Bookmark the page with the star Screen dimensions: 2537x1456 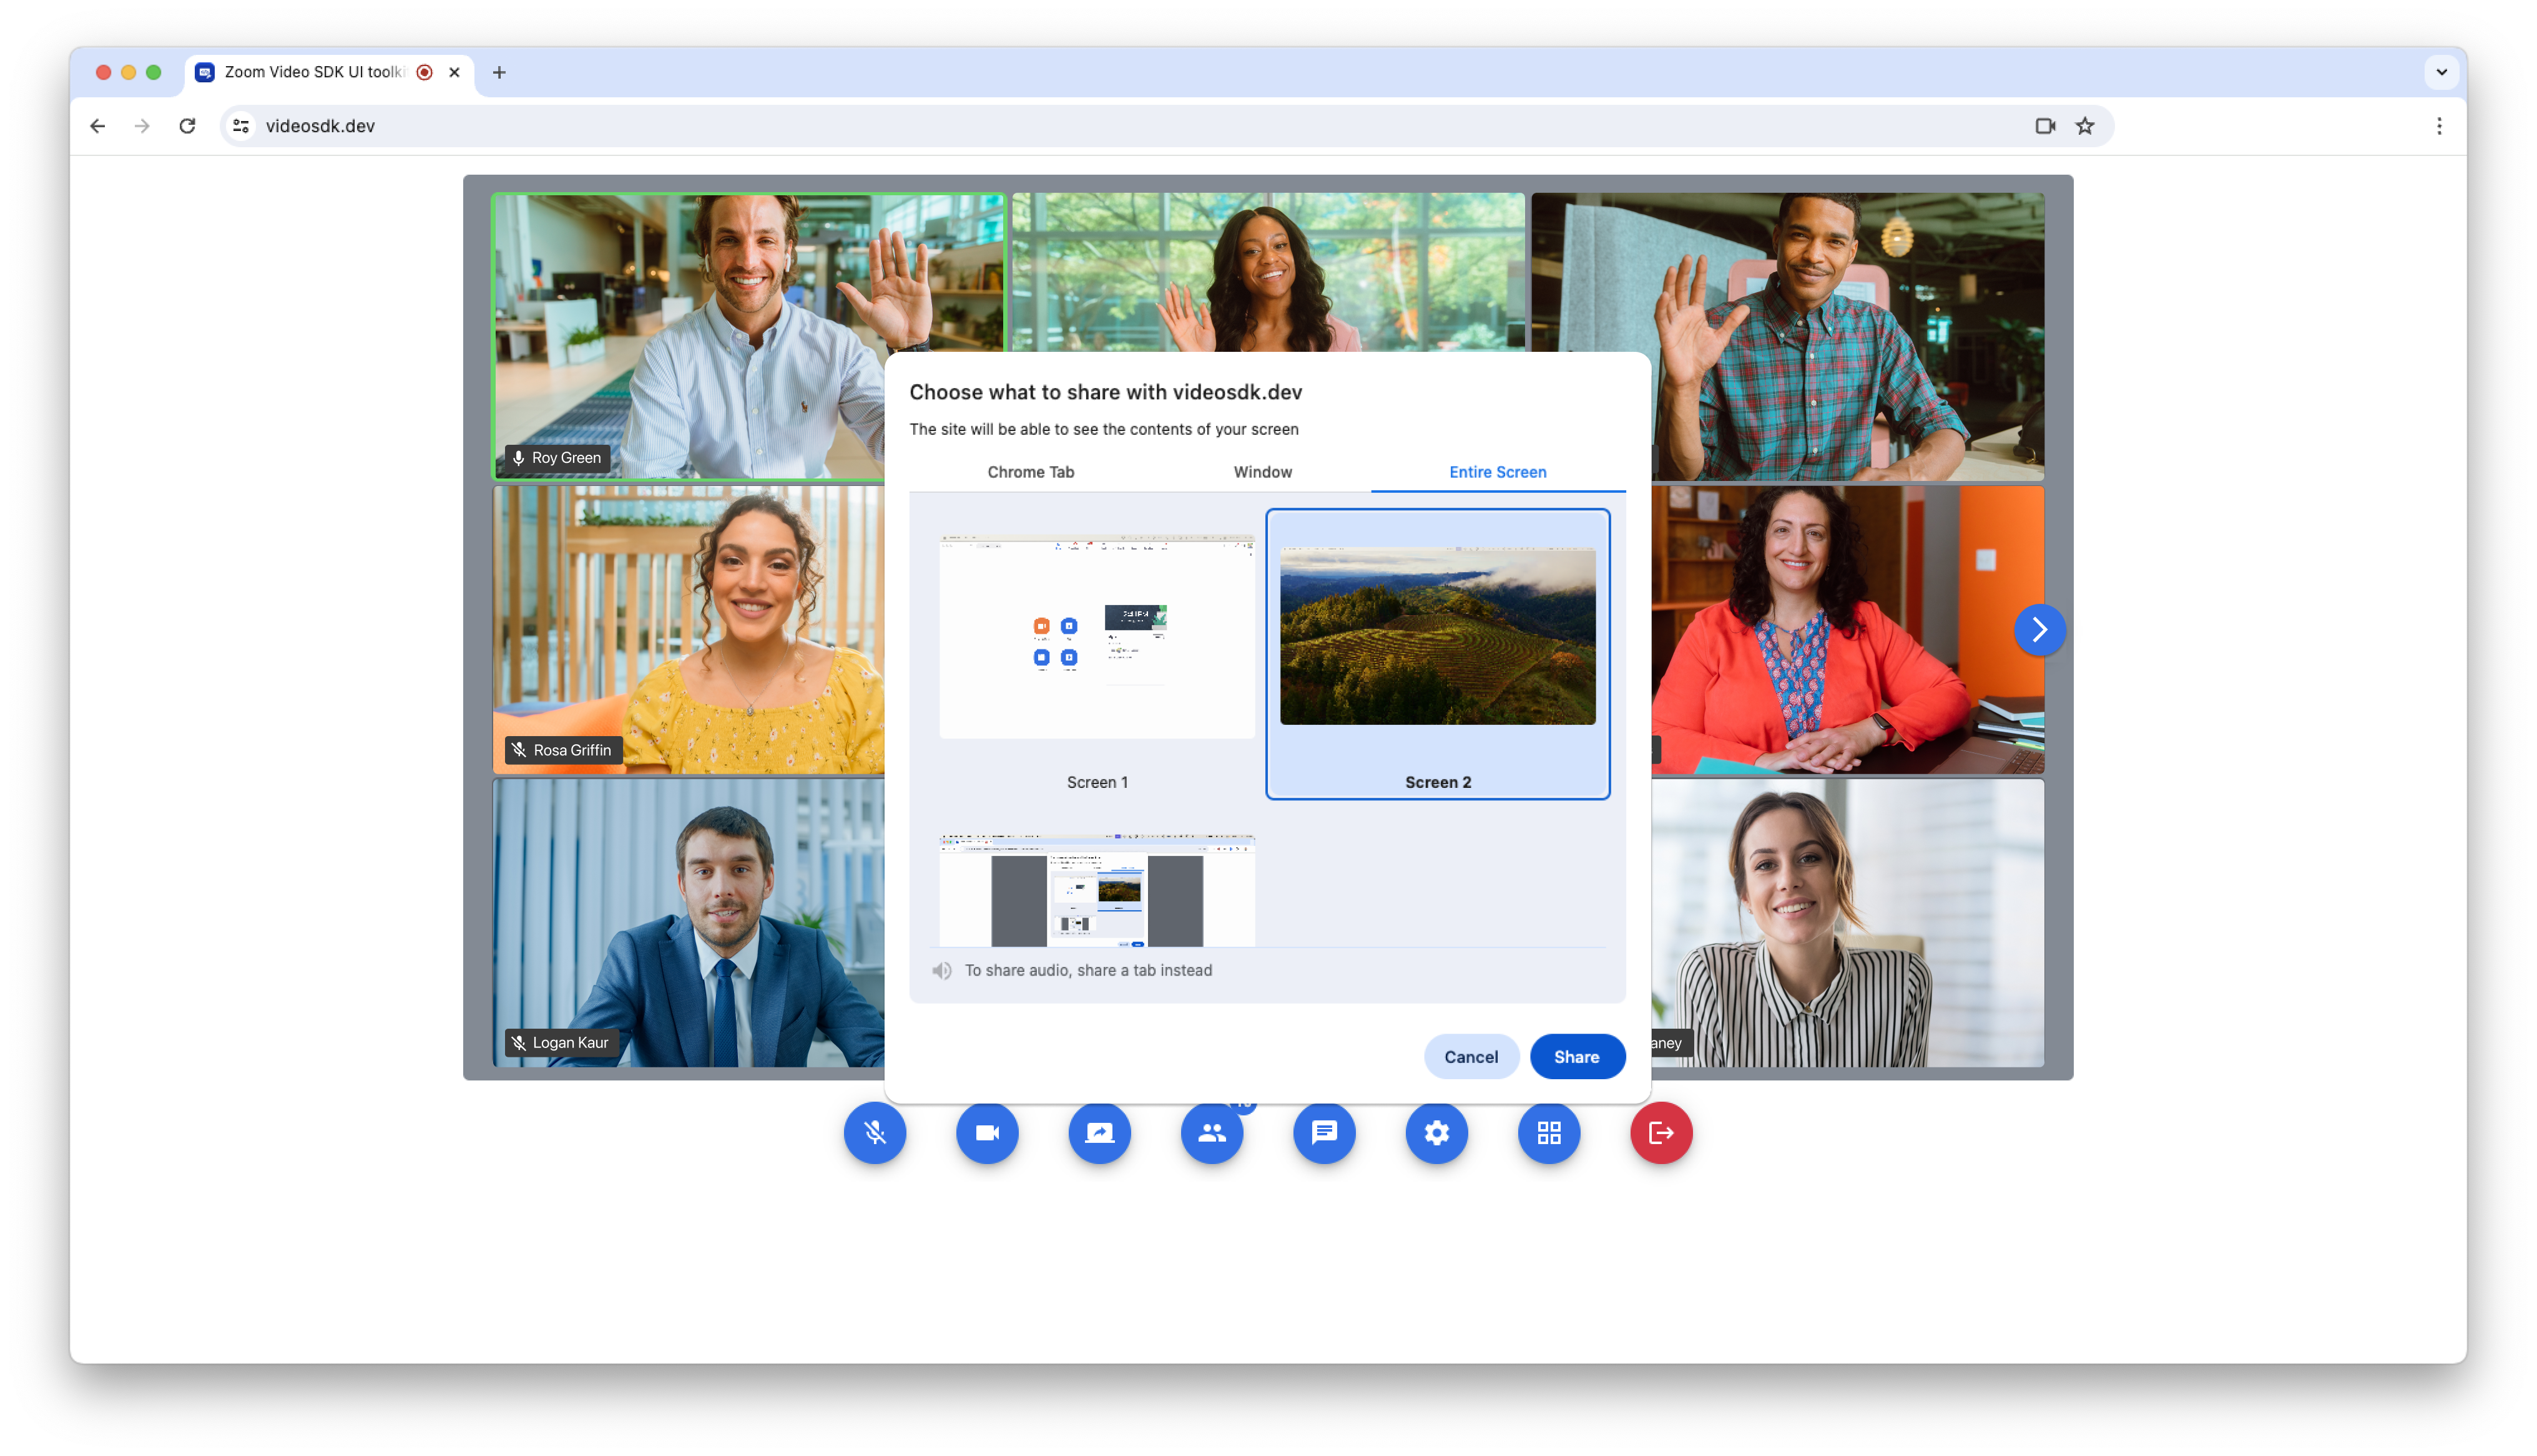tap(2085, 126)
